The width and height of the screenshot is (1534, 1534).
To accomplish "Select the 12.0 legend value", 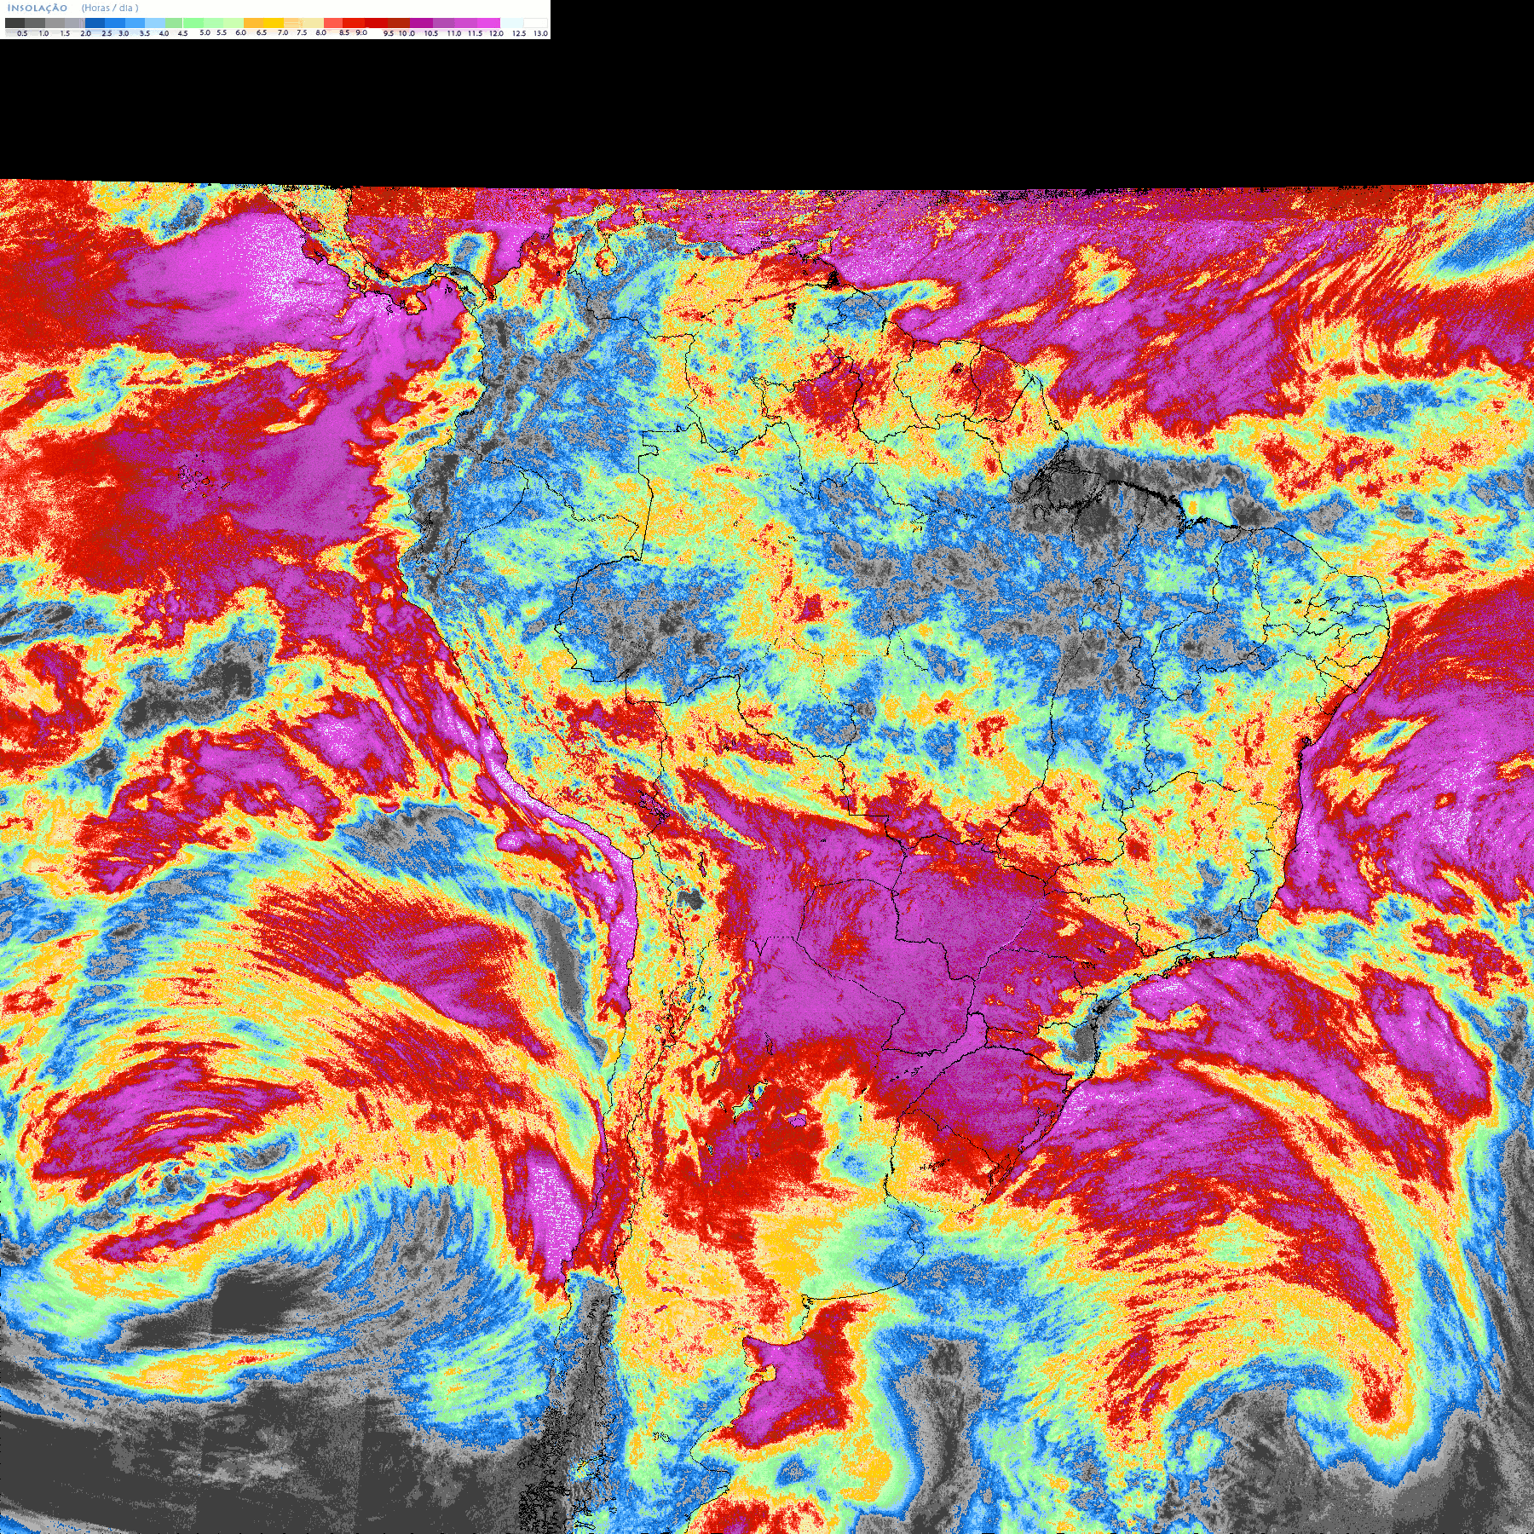I will (x=496, y=33).
